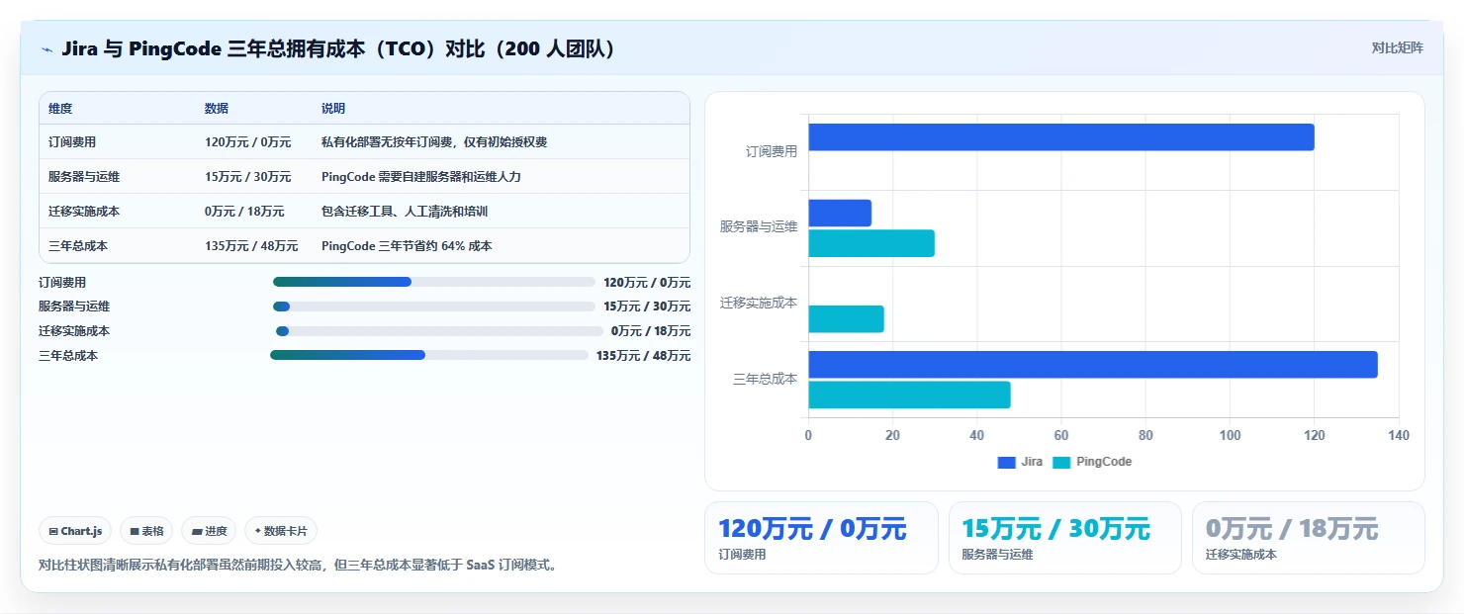Open the 迁移实施成本 data card
The height and width of the screenshot is (614, 1464).
[x=1309, y=538]
